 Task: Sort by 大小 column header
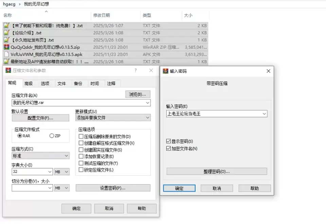(188, 15)
